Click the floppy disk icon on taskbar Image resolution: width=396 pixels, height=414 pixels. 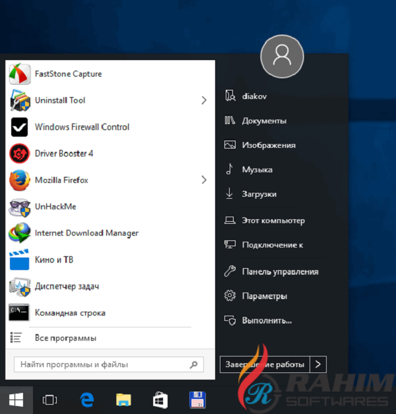click(x=197, y=399)
